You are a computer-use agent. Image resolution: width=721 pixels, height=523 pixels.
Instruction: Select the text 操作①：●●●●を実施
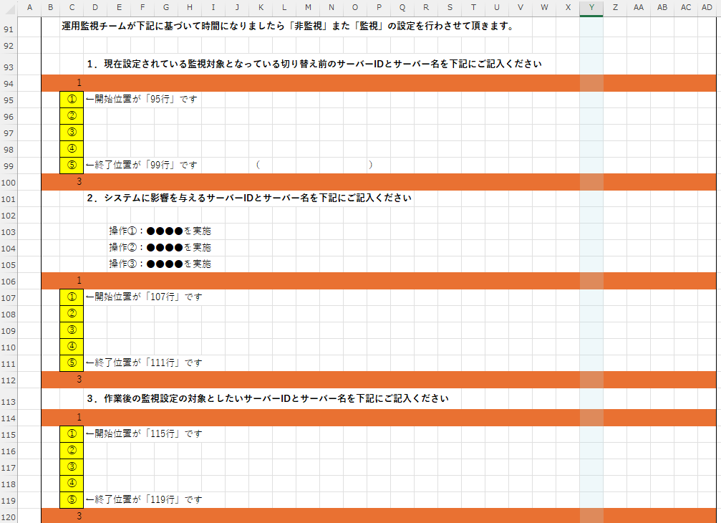pyautogui.click(x=160, y=231)
